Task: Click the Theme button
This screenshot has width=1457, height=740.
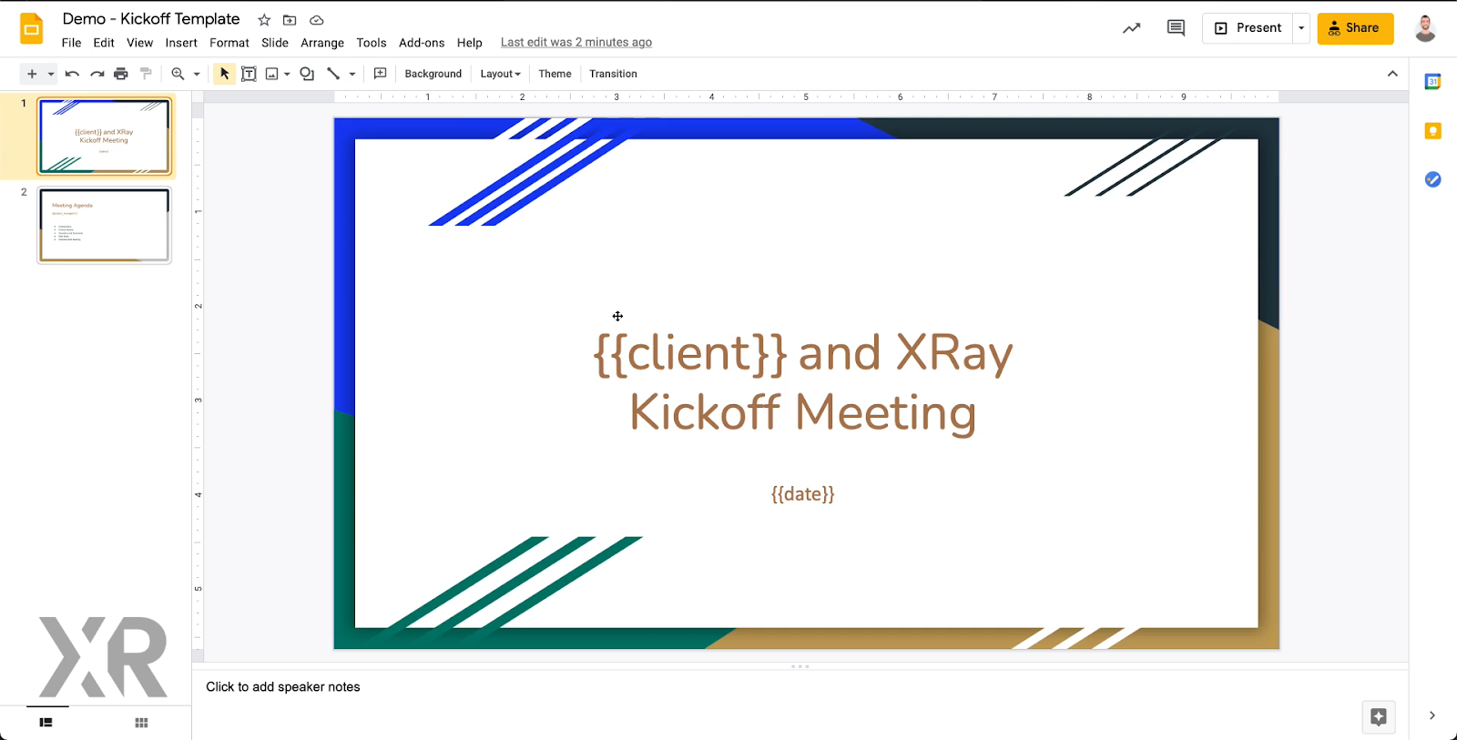Action: 555,74
